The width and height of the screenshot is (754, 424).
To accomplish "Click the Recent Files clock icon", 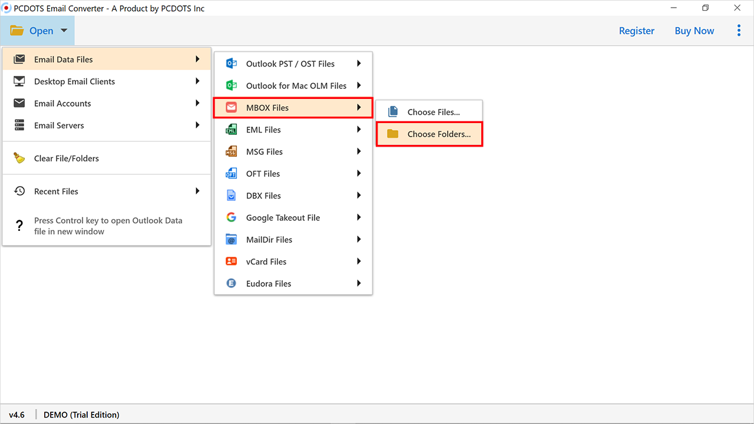I will click(19, 191).
